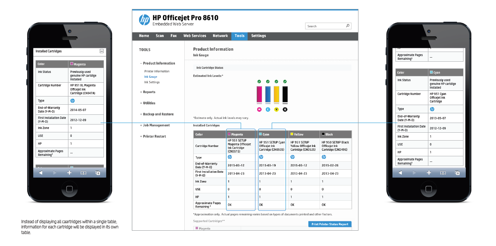The image size is (496, 246).
Task: Click the black swatch in the center table header
Action: pyautogui.click(x=323, y=134)
